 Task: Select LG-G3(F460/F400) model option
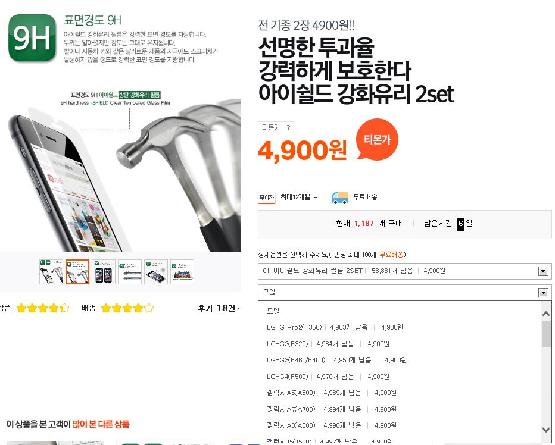coord(336,360)
